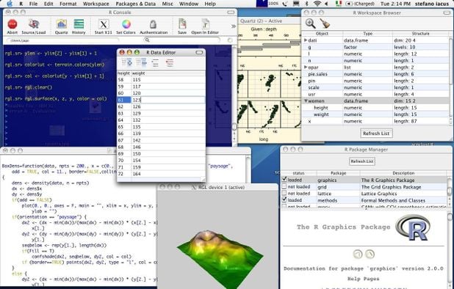Expand the dati data.frame row

tap(306, 40)
